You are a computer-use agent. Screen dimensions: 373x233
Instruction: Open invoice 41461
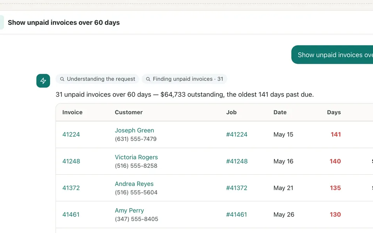[71, 214]
